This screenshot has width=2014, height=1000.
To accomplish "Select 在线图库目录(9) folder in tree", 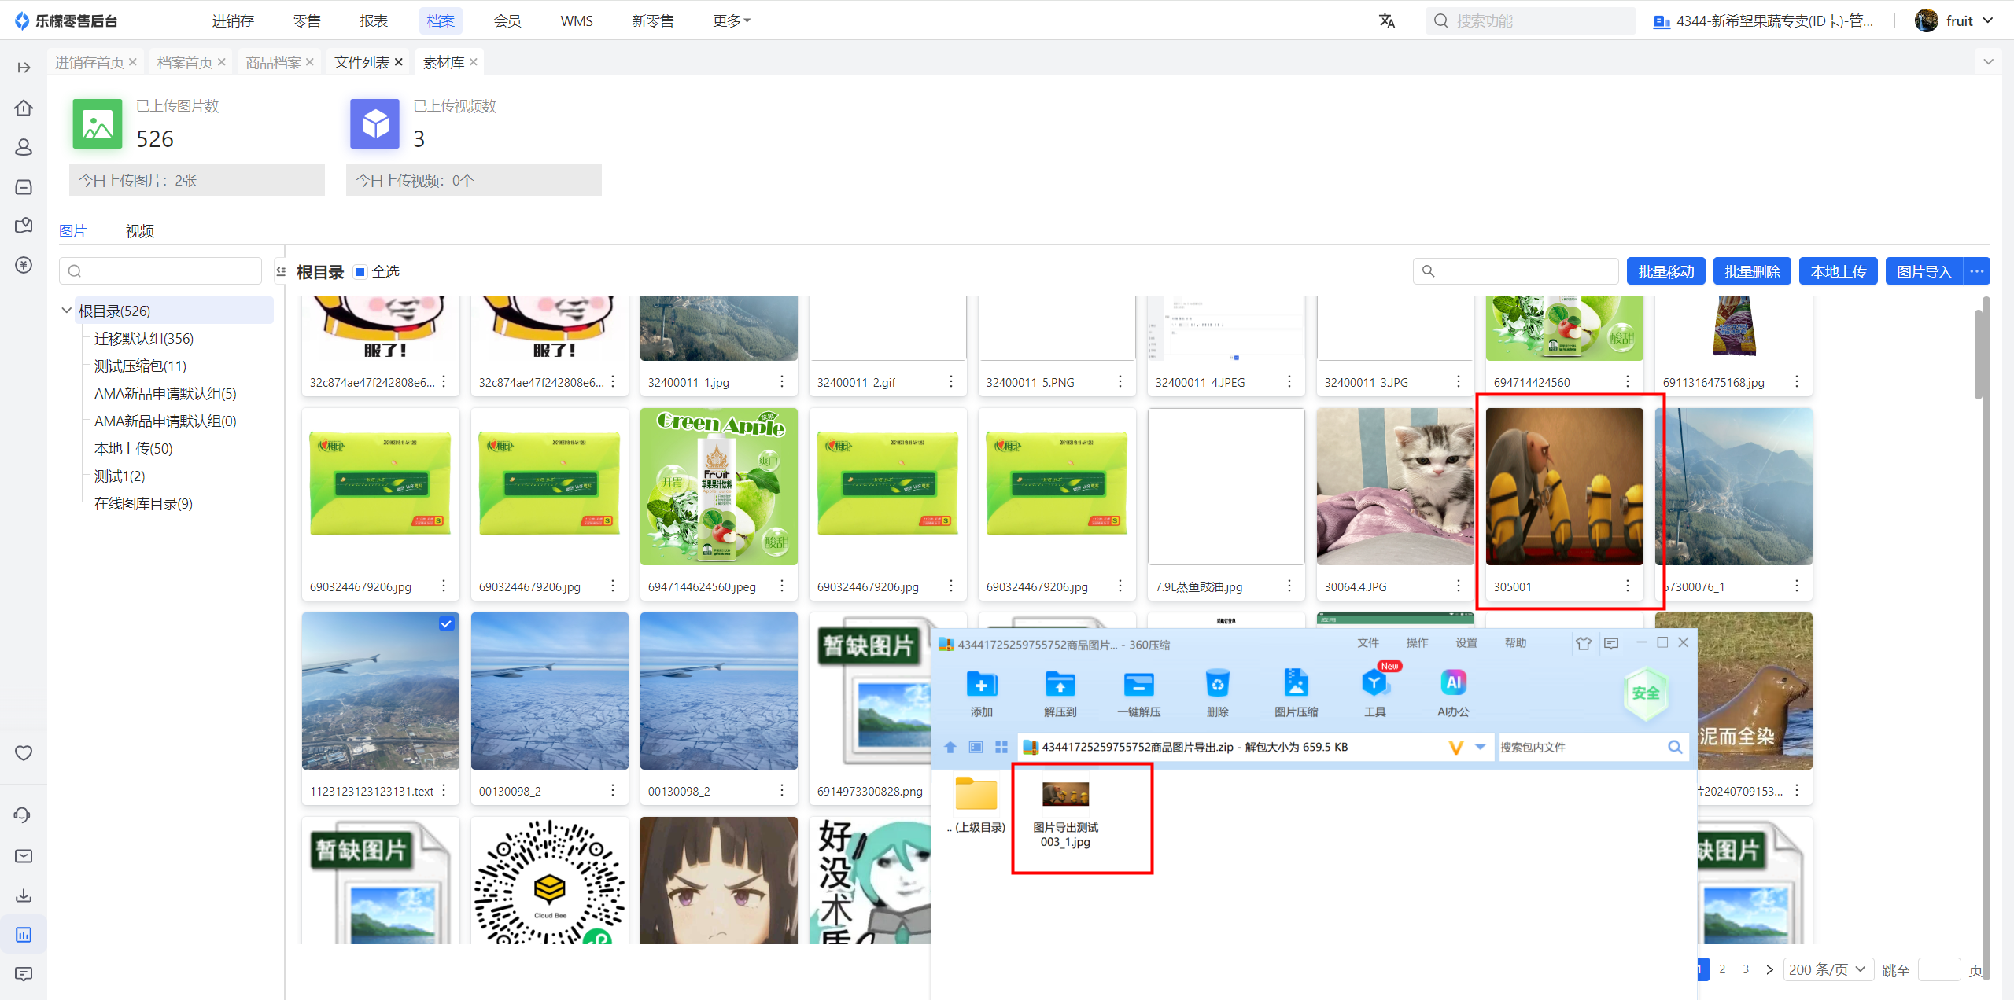I will 143,503.
